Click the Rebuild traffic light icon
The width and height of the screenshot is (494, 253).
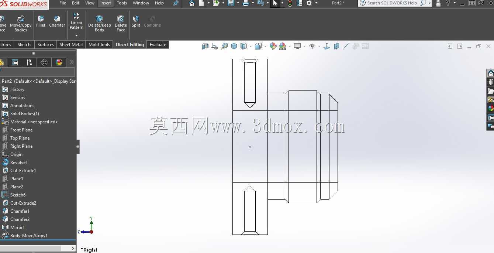point(290,3)
